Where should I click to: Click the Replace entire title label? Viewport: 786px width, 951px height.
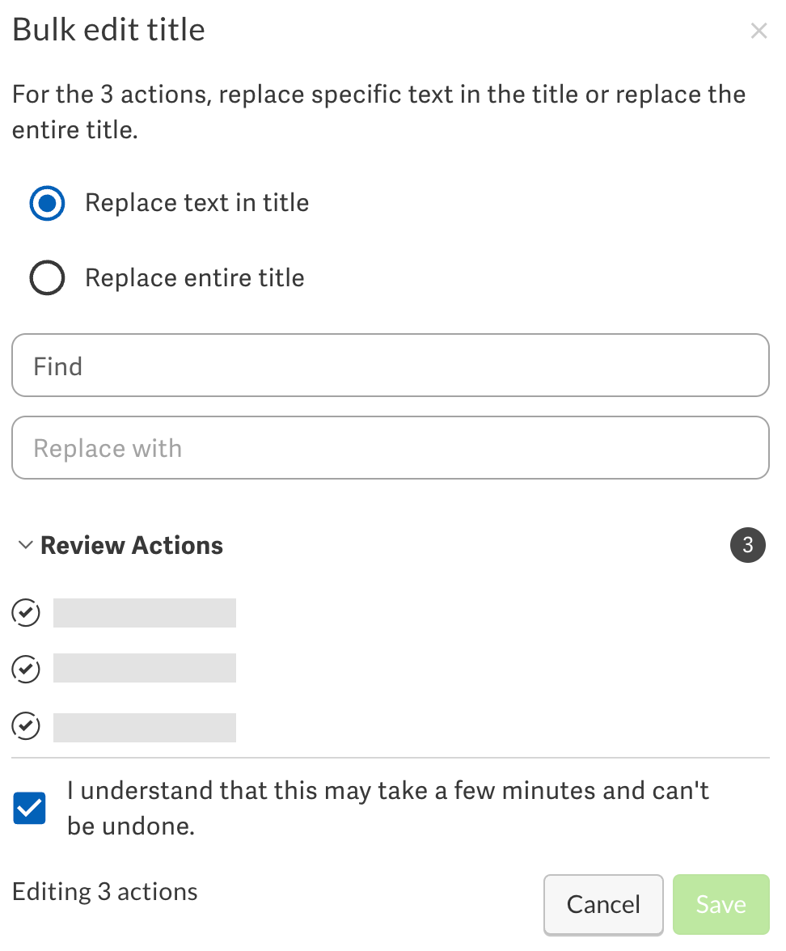click(195, 278)
